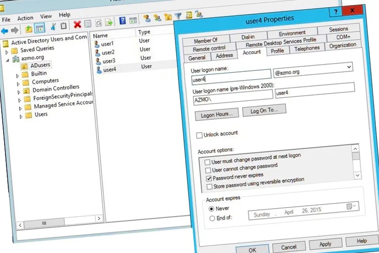Collapse the azmo.org domain node

click(7, 60)
